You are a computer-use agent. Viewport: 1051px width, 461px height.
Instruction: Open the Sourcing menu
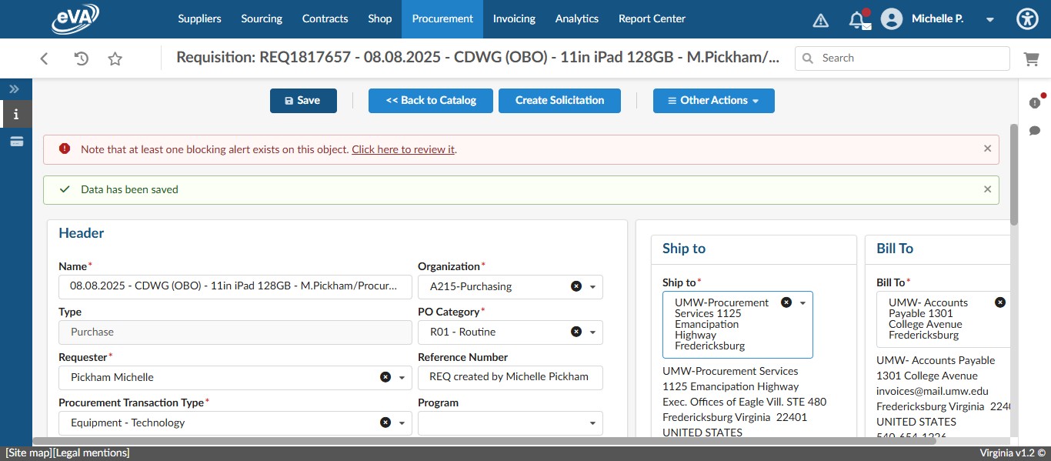click(261, 18)
